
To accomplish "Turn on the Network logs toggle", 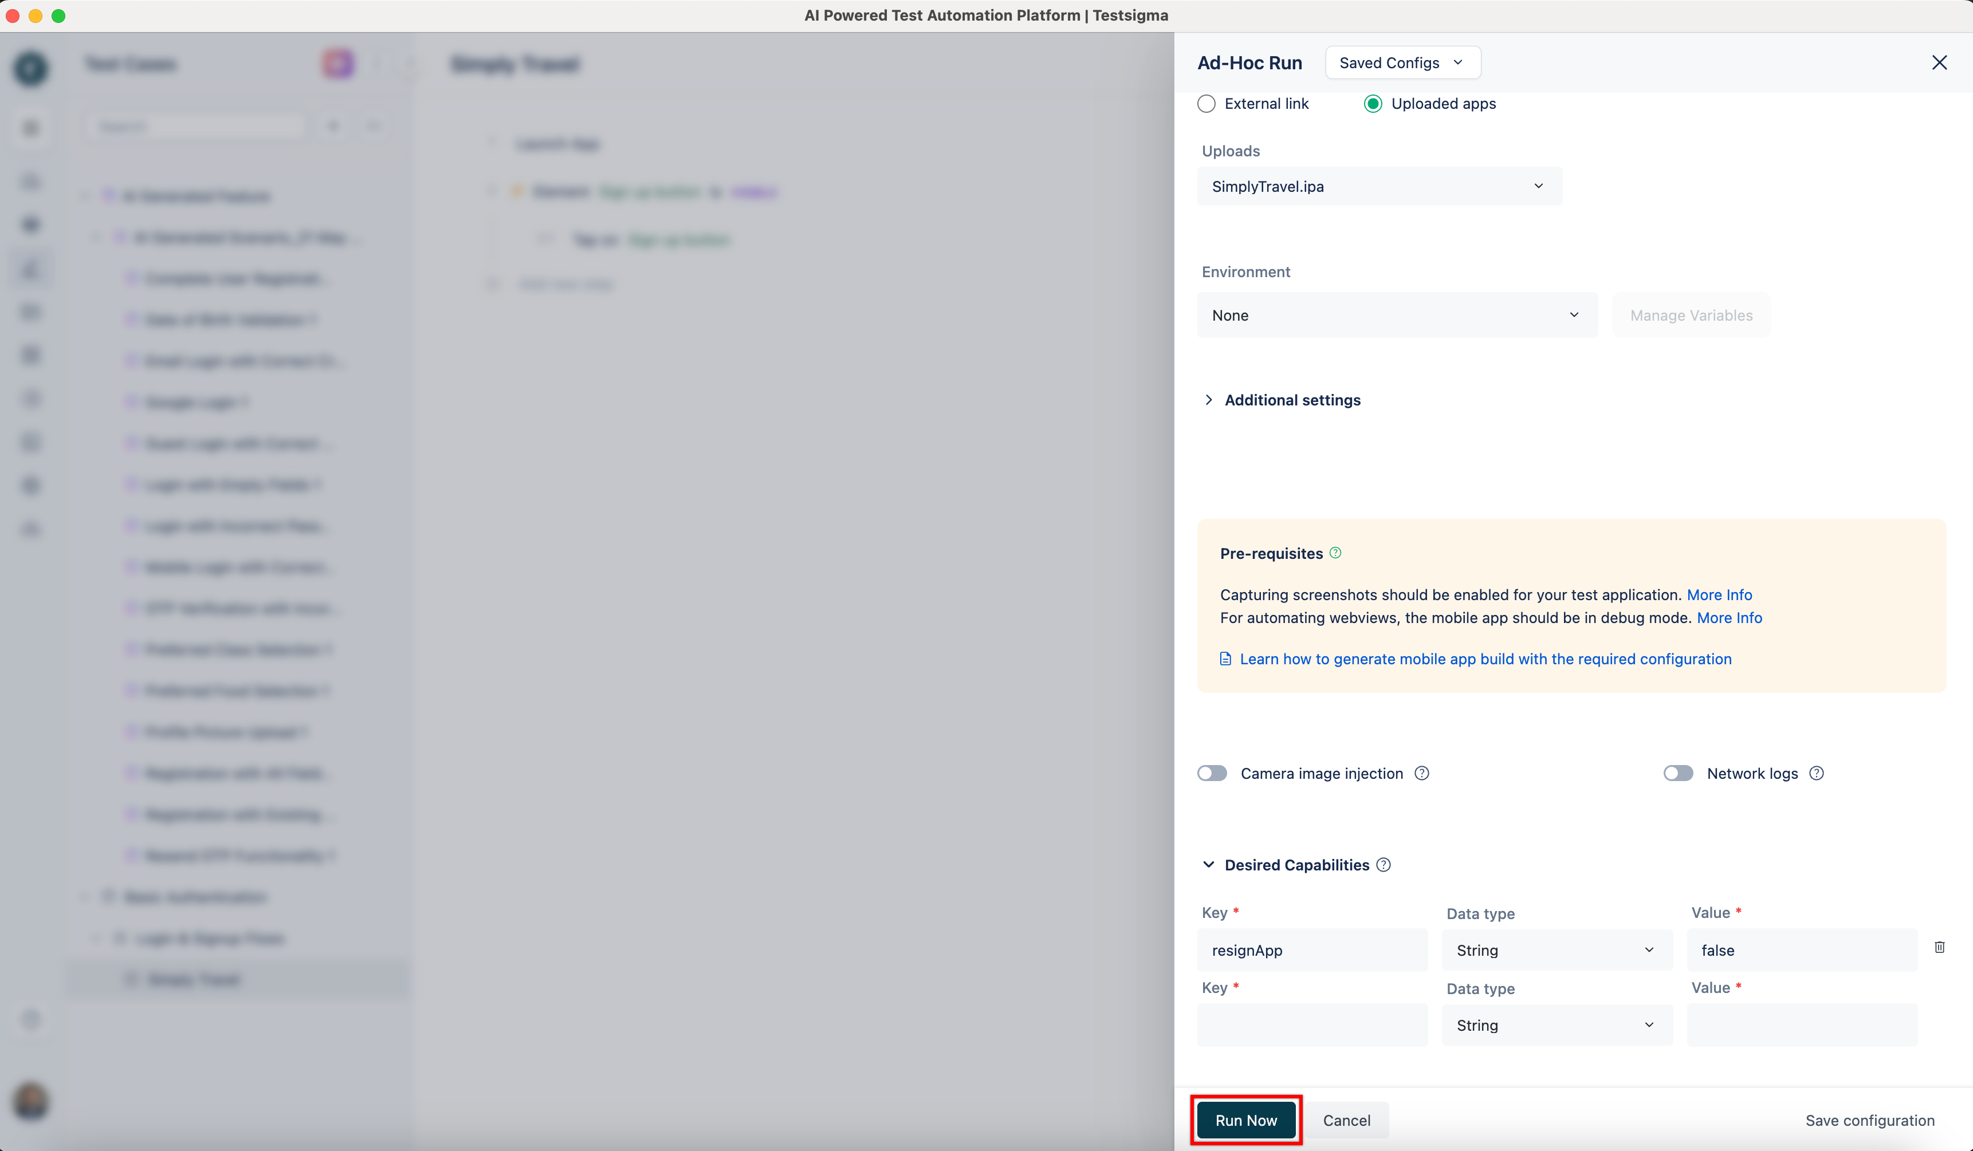I will tap(1678, 773).
